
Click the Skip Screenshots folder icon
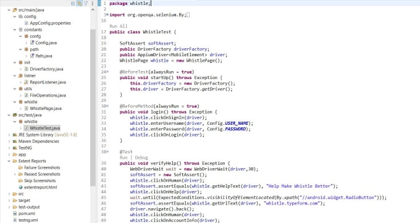20,180
